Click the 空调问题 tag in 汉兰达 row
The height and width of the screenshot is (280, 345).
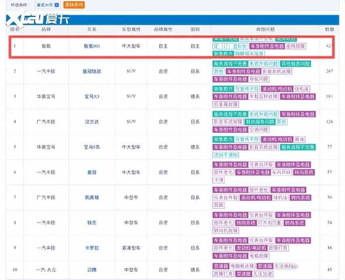(x=259, y=129)
